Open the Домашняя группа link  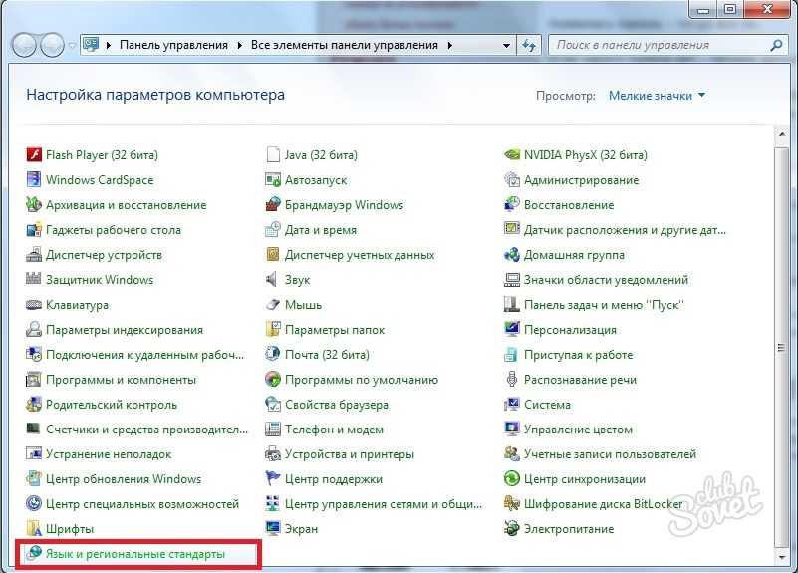tap(574, 255)
